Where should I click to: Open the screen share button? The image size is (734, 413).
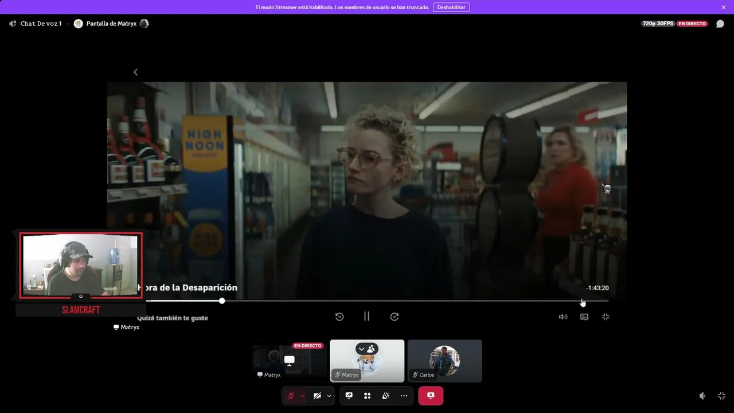[x=349, y=396]
